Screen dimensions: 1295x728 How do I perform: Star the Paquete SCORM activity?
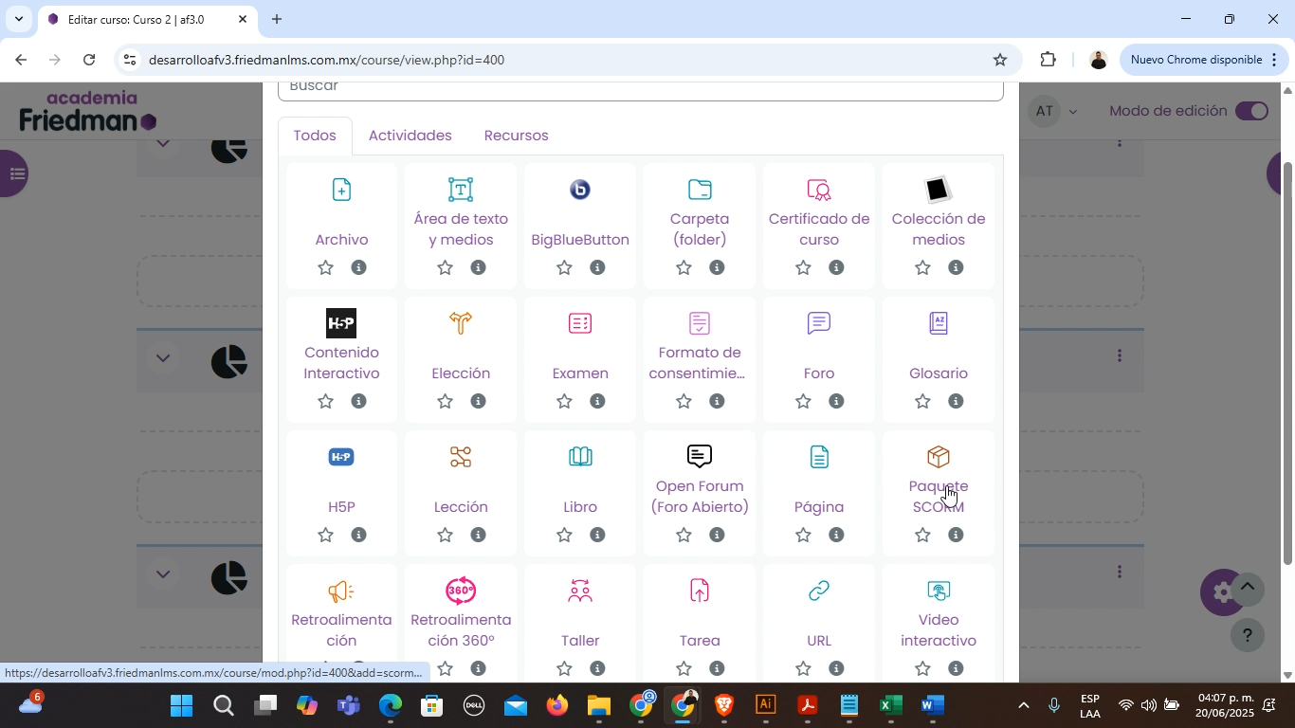(922, 535)
